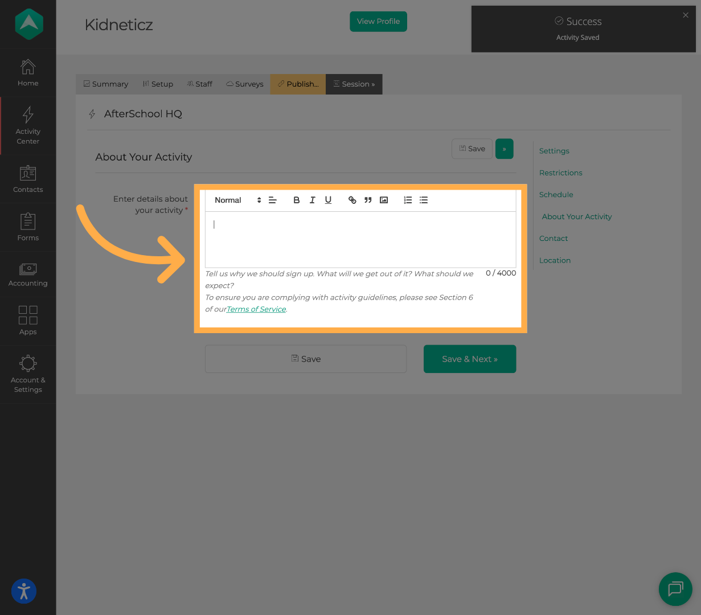Screen dimensions: 701x615
Task: Insert a hyperlink in the activity description
Action: (x=352, y=200)
